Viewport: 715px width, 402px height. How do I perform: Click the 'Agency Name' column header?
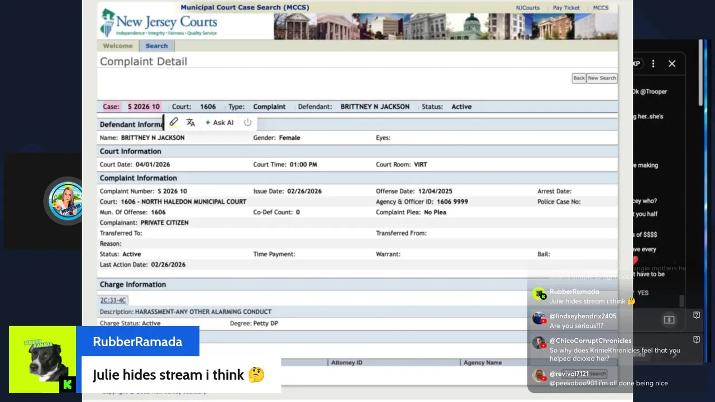[x=483, y=362]
